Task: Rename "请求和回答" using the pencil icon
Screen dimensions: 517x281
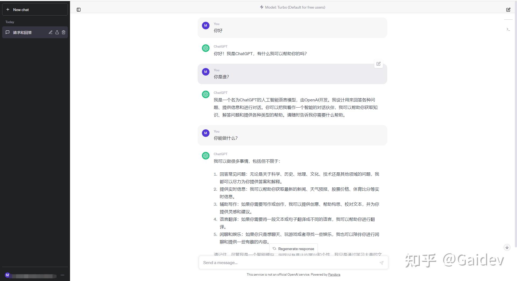Action: (x=50, y=32)
